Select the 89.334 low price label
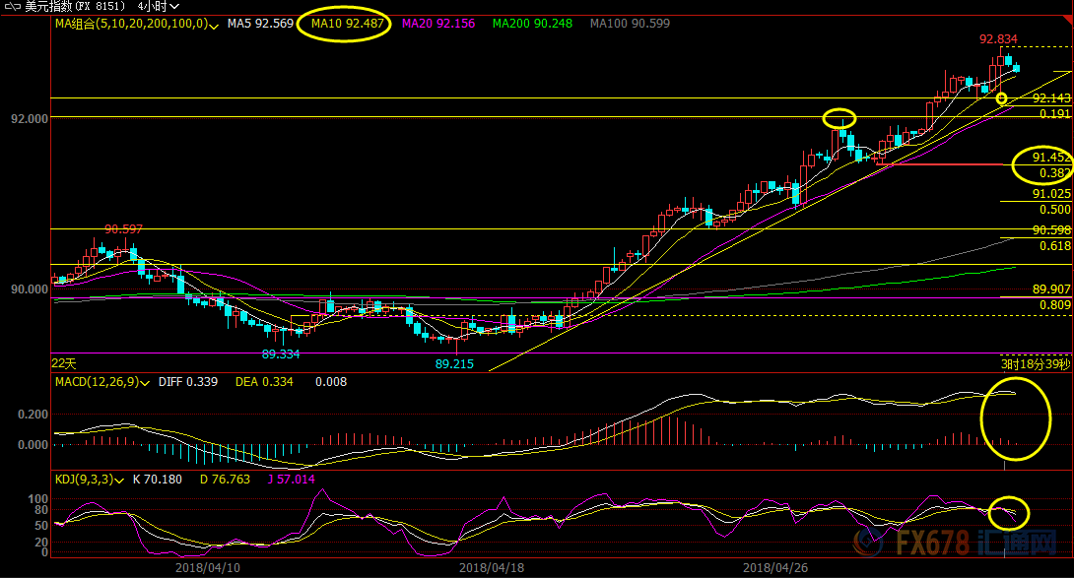 coord(280,353)
